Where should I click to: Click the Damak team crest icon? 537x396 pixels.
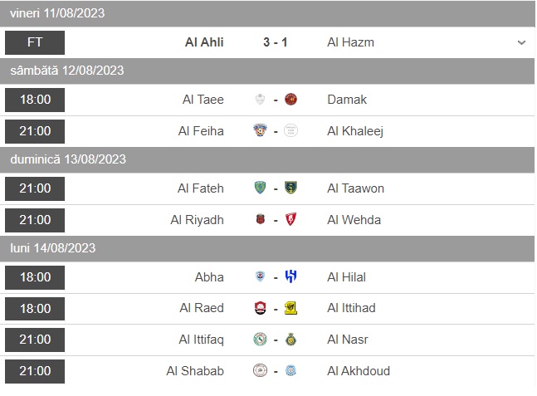[290, 100]
